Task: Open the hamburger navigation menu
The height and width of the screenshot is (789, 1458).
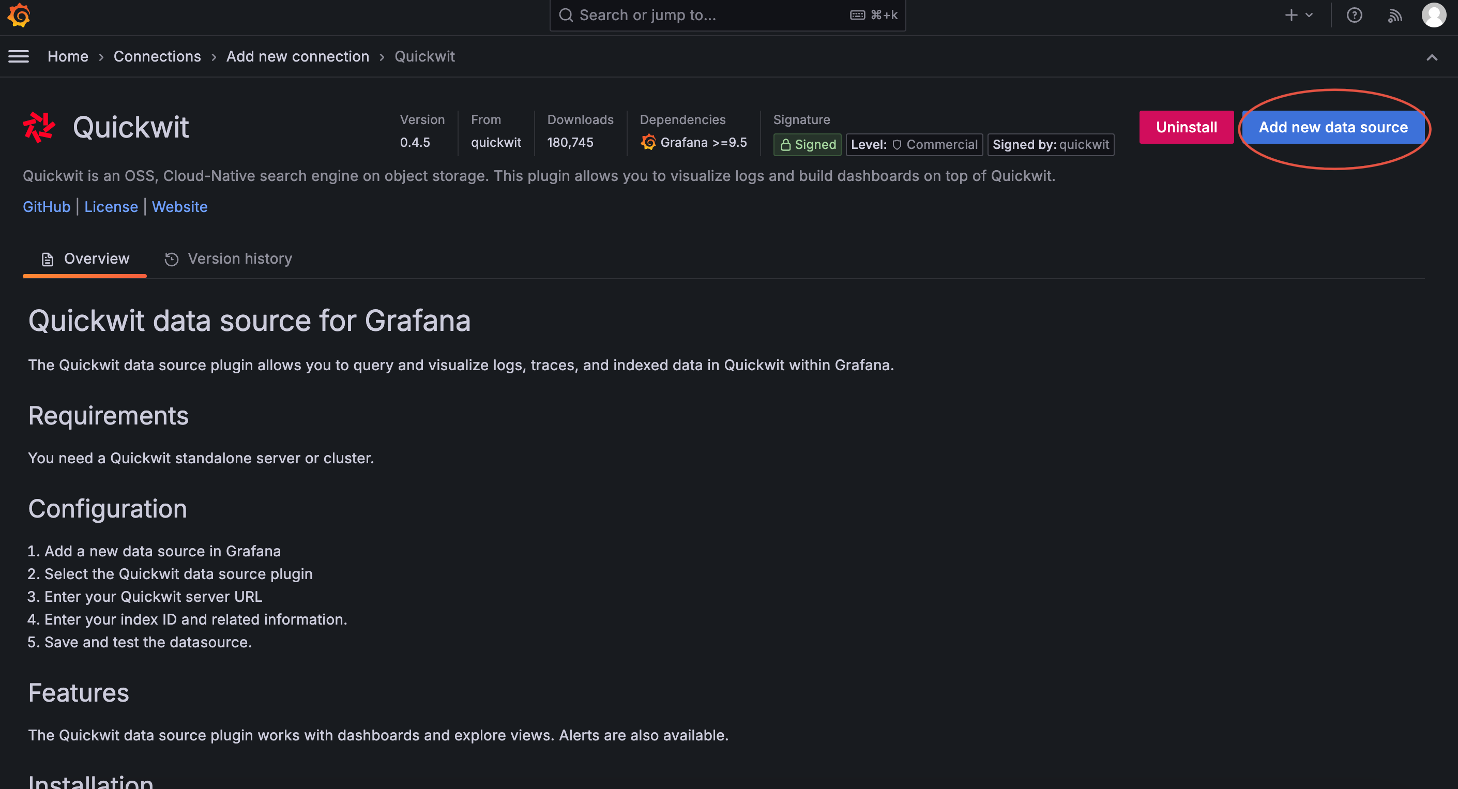Action: [x=19, y=56]
